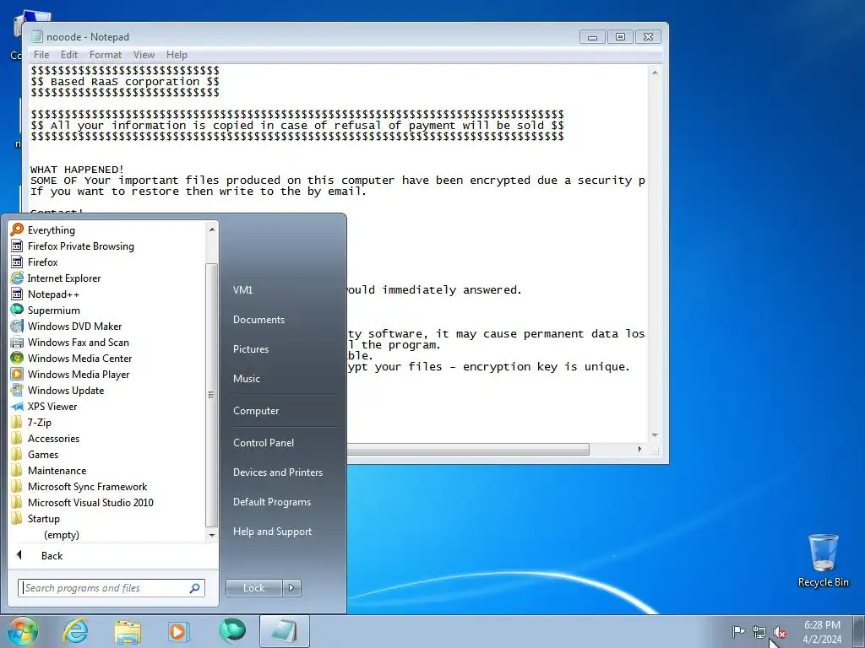This screenshot has height=648, width=865.
Task: Expand the Games folder
Action: [42, 454]
